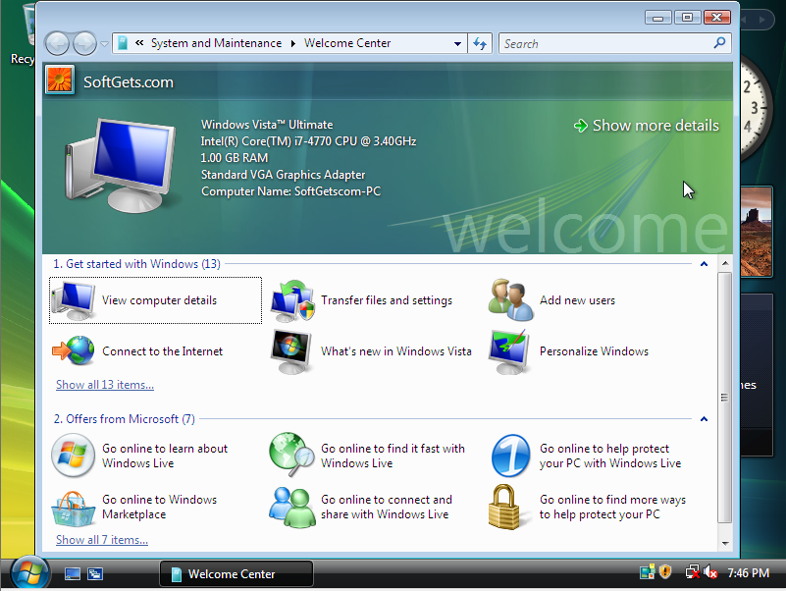The height and width of the screenshot is (591, 786).
Task: Click the double chevron in address bar
Action: click(139, 43)
